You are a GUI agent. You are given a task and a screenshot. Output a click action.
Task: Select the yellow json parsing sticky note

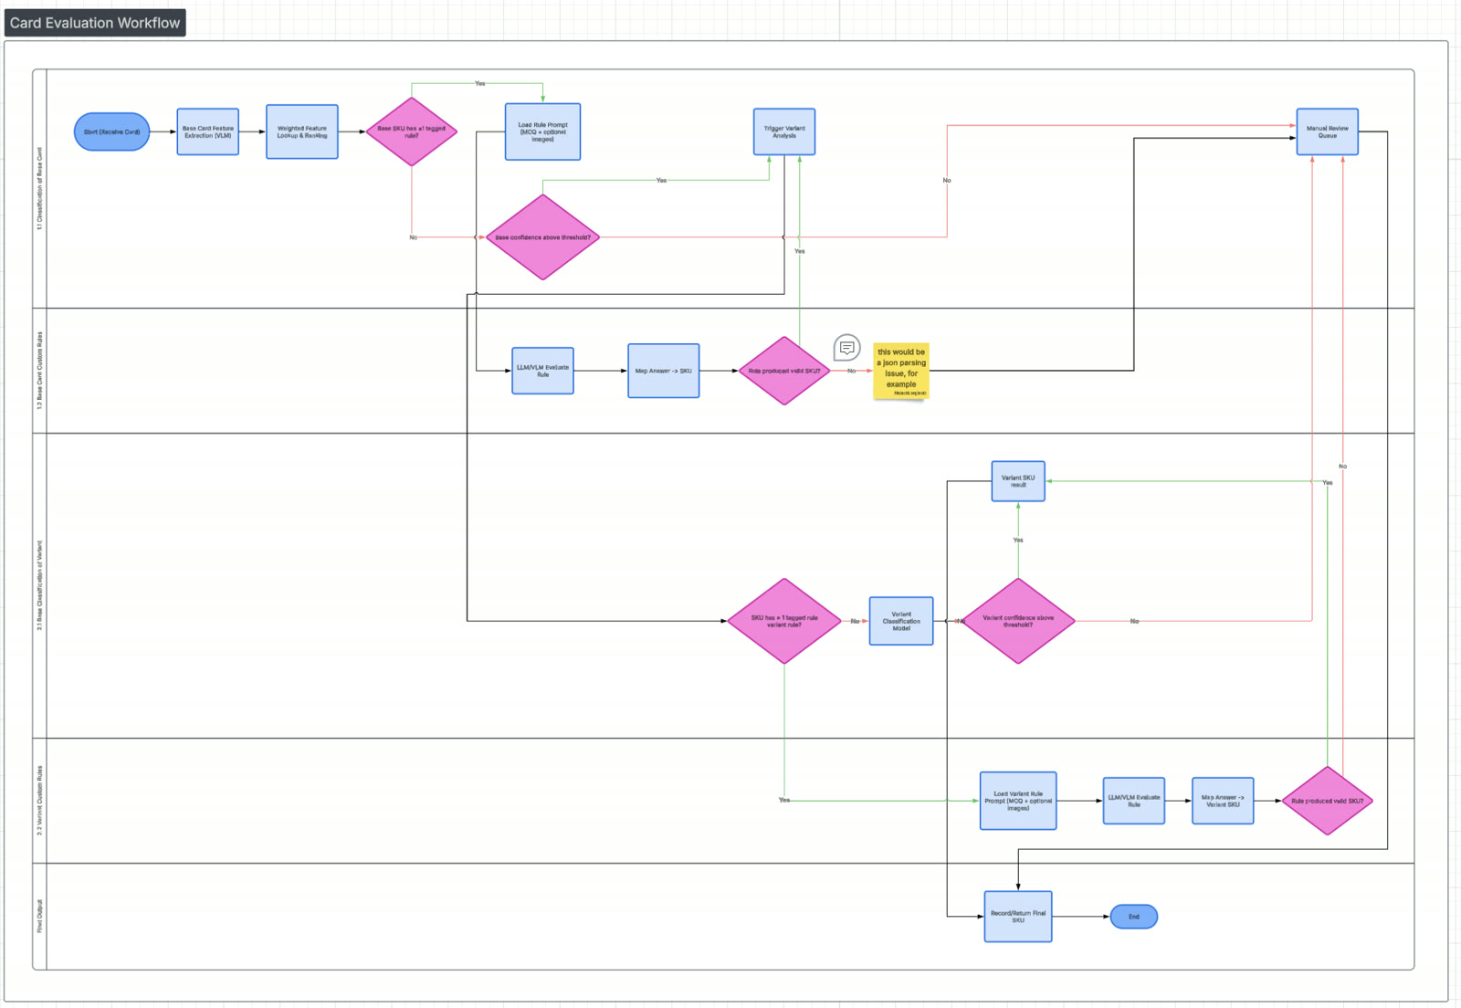901,371
